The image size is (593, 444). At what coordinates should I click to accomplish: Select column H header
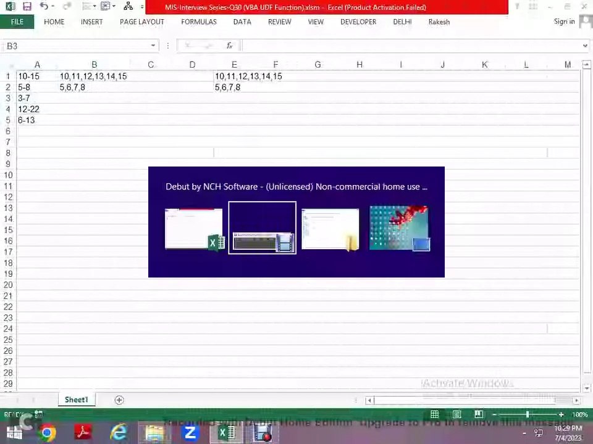point(360,65)
